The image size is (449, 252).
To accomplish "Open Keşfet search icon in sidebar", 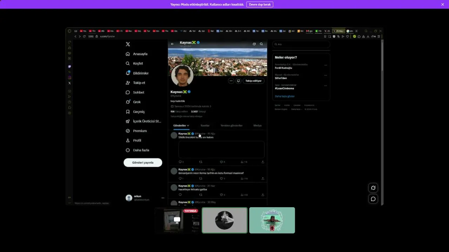I will (x=128, y=63).
